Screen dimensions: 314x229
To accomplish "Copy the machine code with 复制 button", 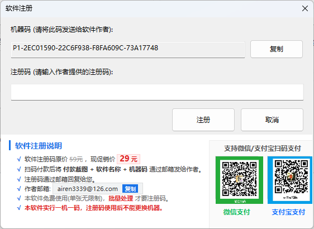I will pos(277,49).
